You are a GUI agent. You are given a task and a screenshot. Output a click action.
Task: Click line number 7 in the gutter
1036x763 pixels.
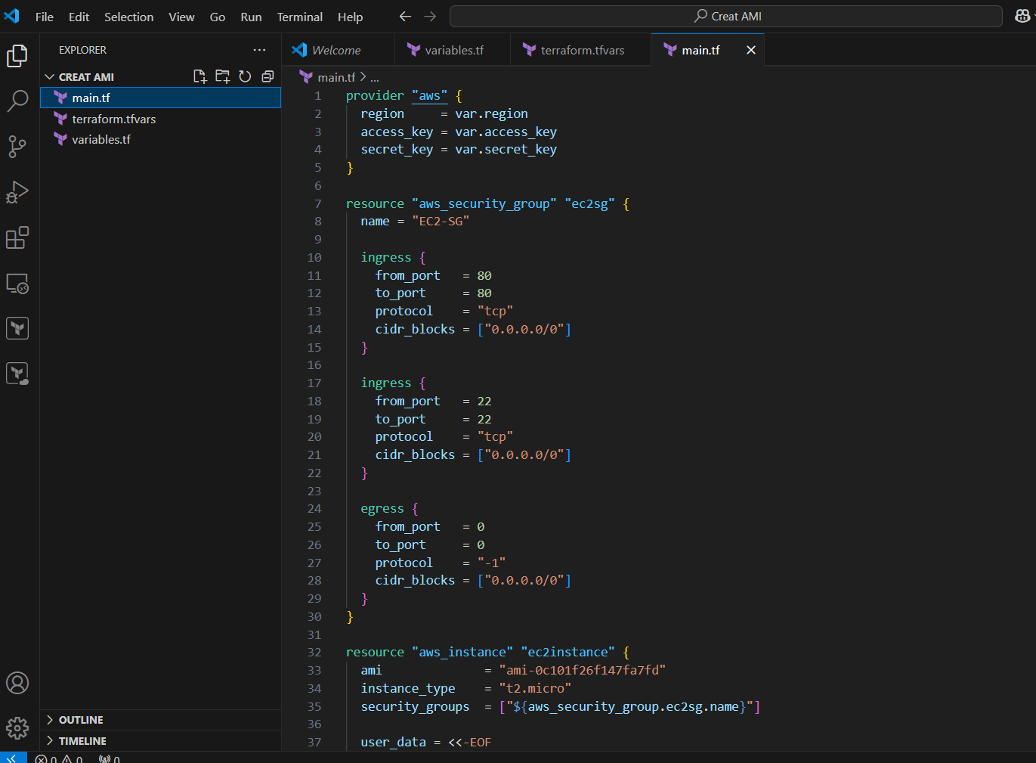[x=318, y=203]
